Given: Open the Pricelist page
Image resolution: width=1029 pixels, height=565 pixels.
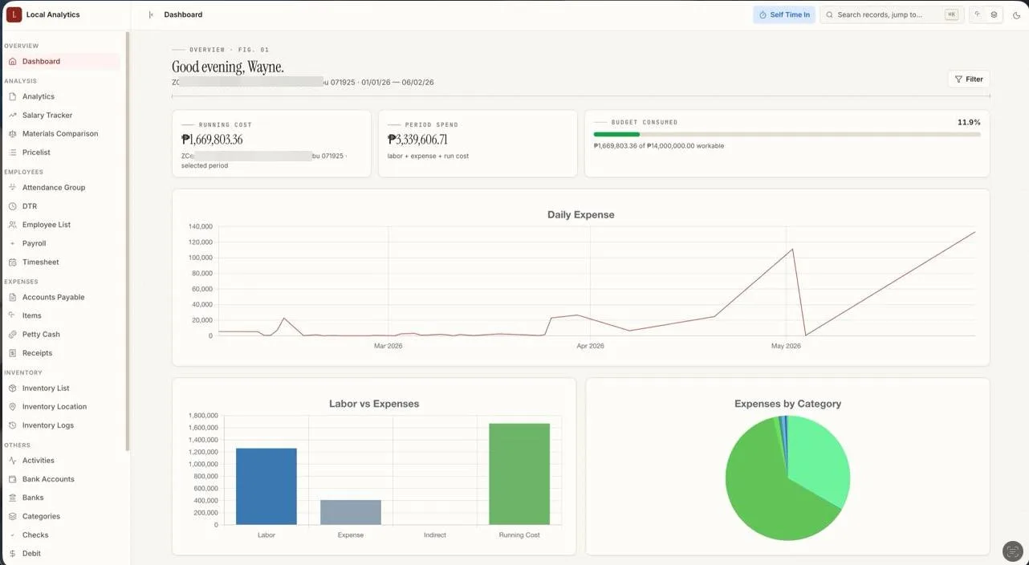Looking at the screenshot, I should click(x=63, y=152).
